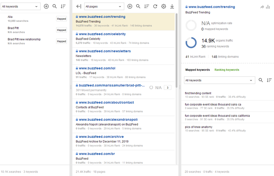The image size is (274, 176).
Task: Collapse the left panel with arrow icon
Action: [78, 6]
